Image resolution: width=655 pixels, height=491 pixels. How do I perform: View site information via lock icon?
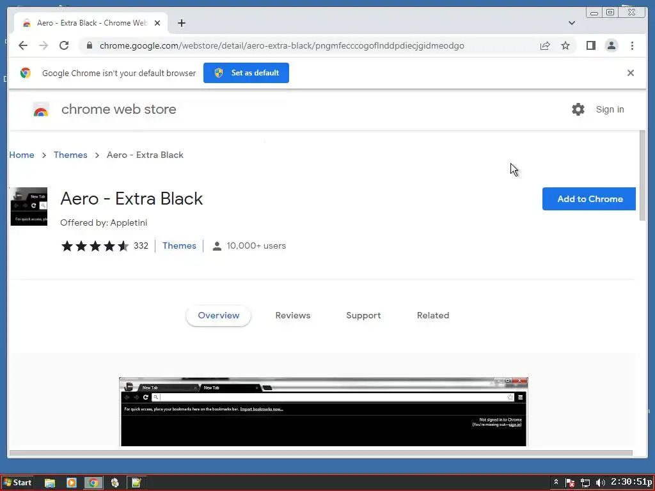[x=90, y=45]
